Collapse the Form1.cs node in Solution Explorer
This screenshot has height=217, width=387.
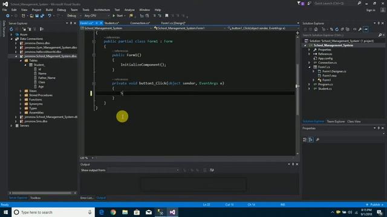[309, 67]
